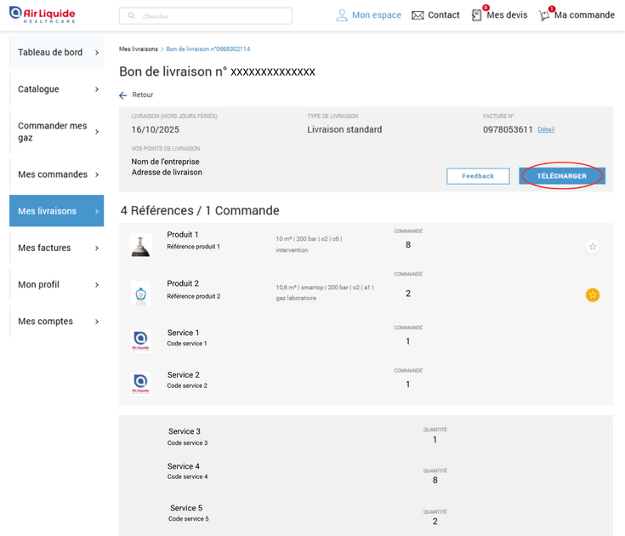The width and height of the screenshot is (625, 536).
Task: Expand Mes commandes chevron
Action: tap(97, 174)
